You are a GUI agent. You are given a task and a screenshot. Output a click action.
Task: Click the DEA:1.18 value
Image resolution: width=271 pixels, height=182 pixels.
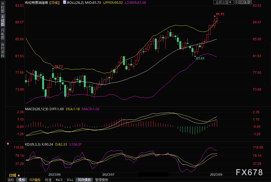click(x=73, y=109)
